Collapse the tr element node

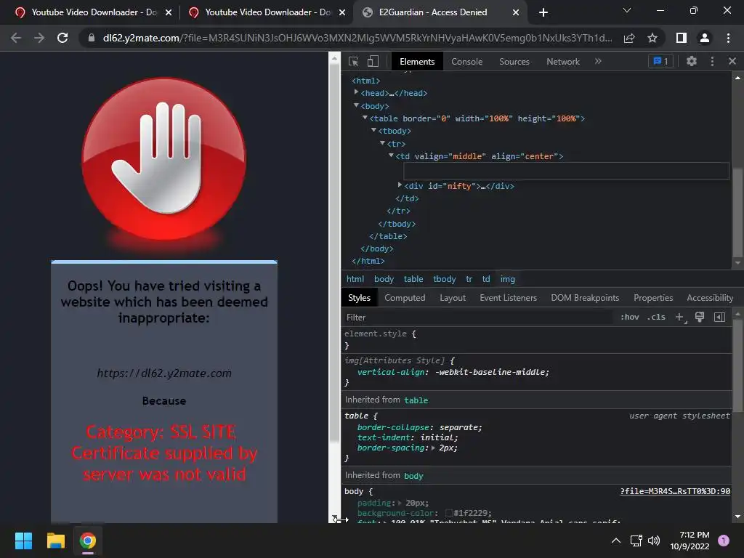(382, 143)
